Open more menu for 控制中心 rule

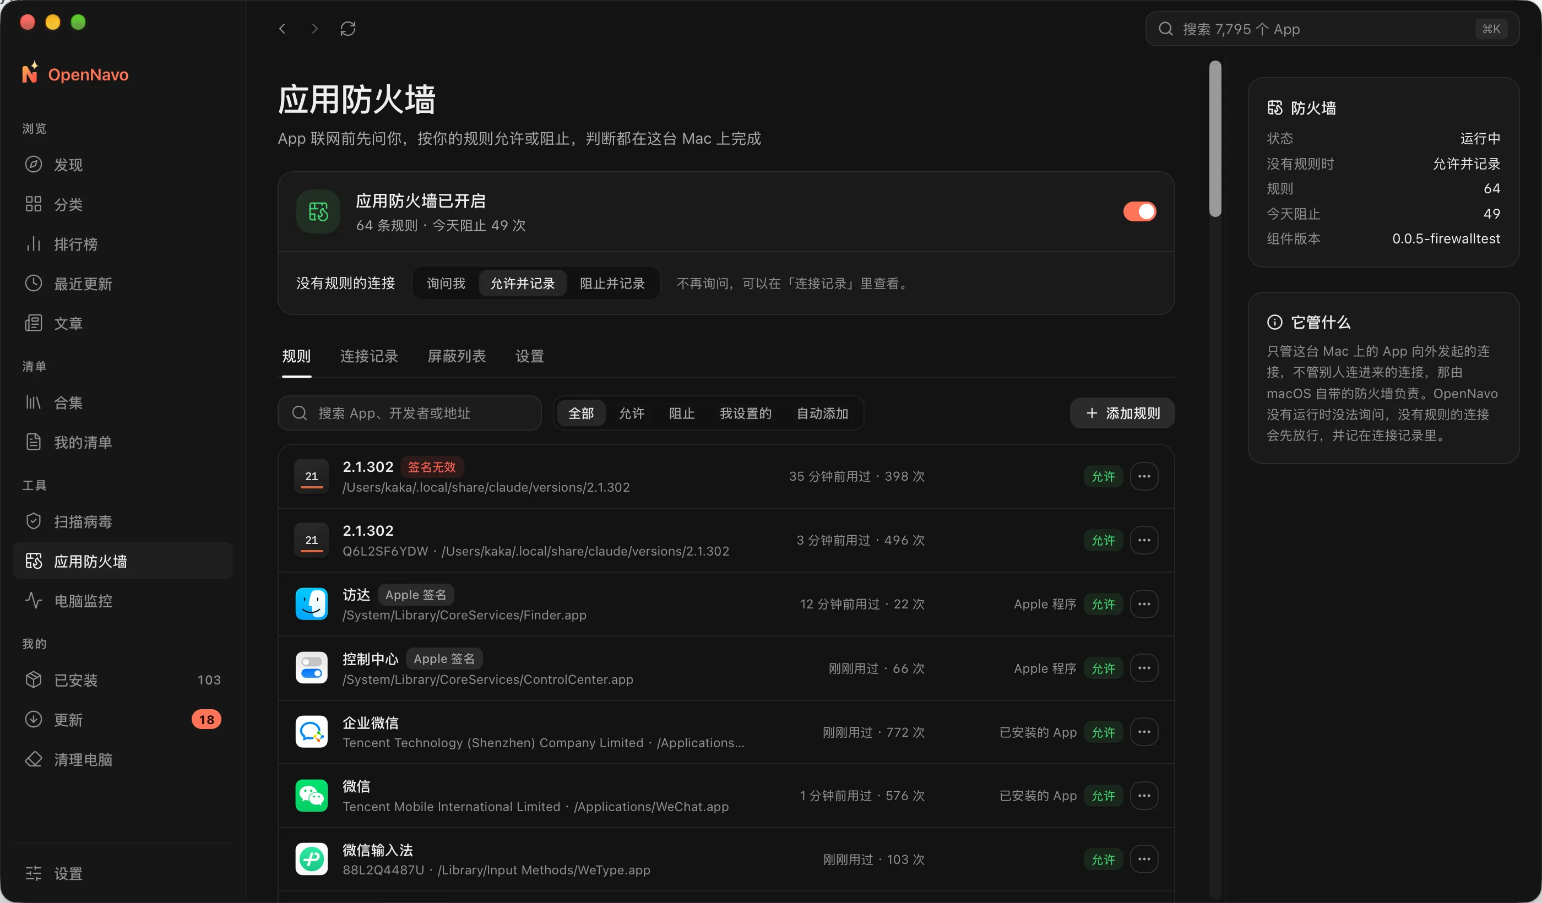(x=1144, y=668)
